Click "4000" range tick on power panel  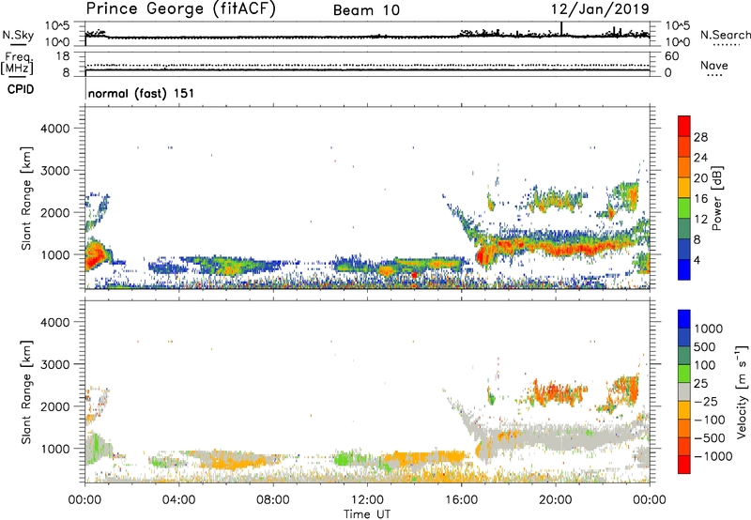coord(55,129)
